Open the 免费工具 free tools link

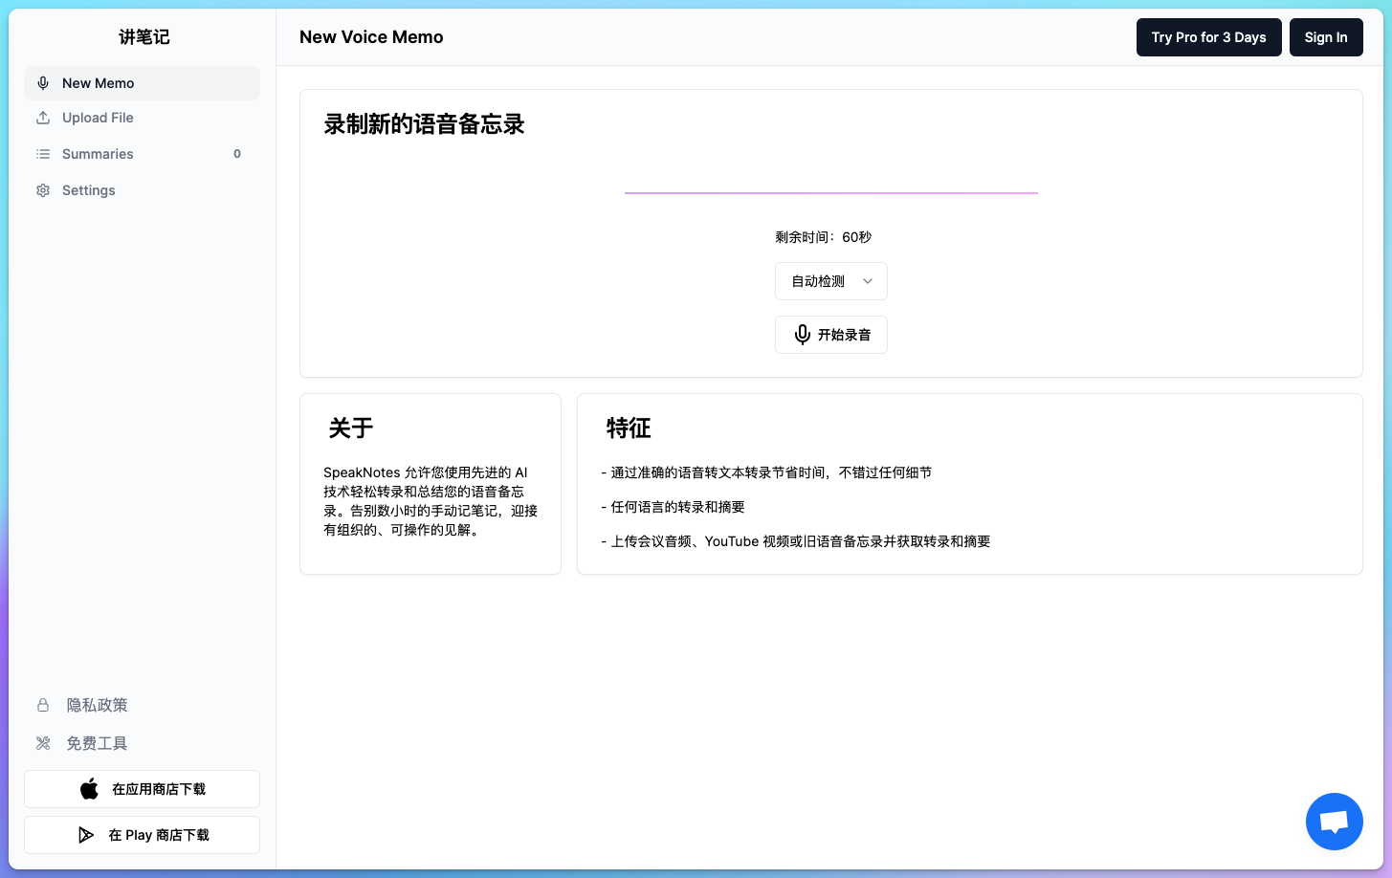pyautogui.click(x=97, y=743)
